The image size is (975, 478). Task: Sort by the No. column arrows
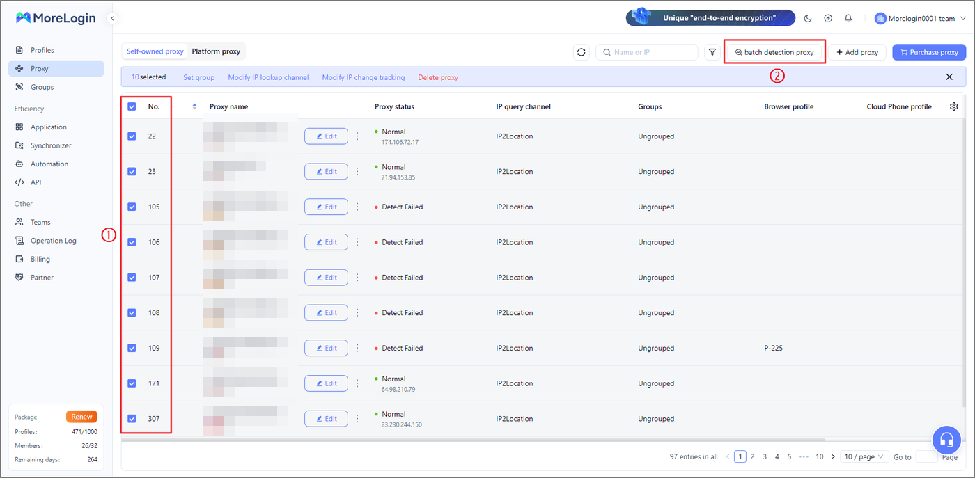pyautogui.click(x=194, y=106)
